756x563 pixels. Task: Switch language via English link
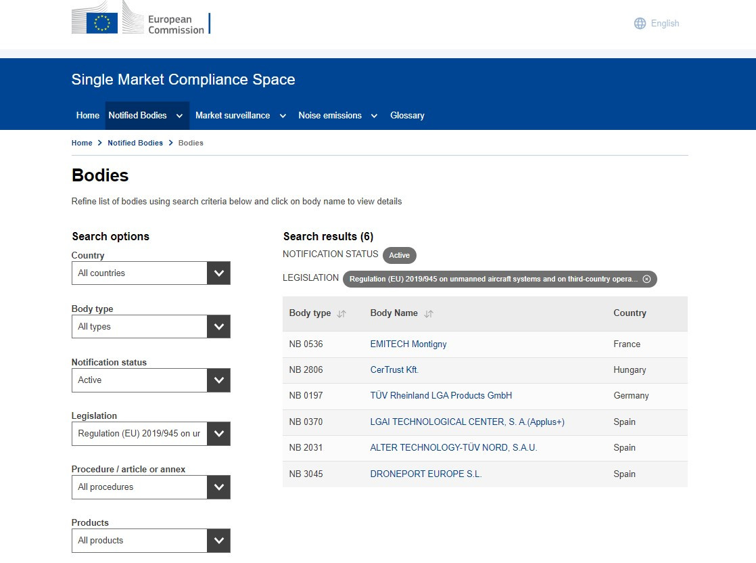[665, 23]
